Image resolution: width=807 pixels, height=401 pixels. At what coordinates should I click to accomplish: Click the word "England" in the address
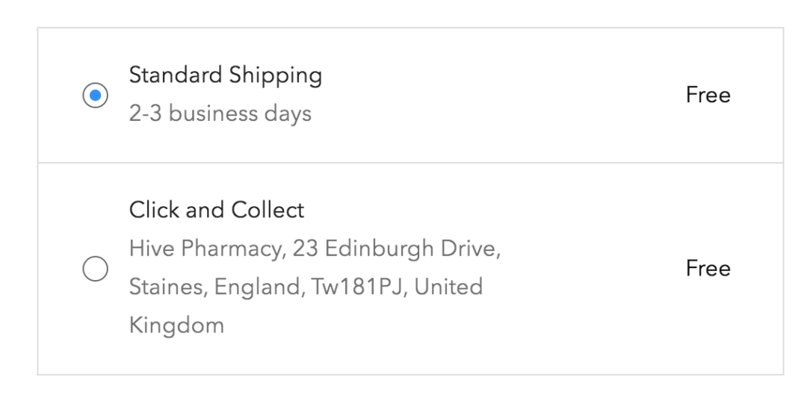(256, 287)
